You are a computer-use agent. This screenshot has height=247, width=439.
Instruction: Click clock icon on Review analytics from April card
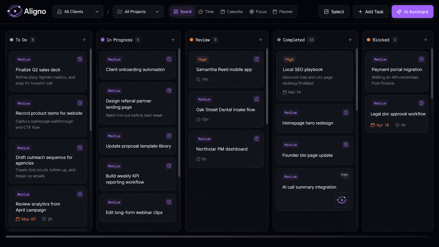80,194
